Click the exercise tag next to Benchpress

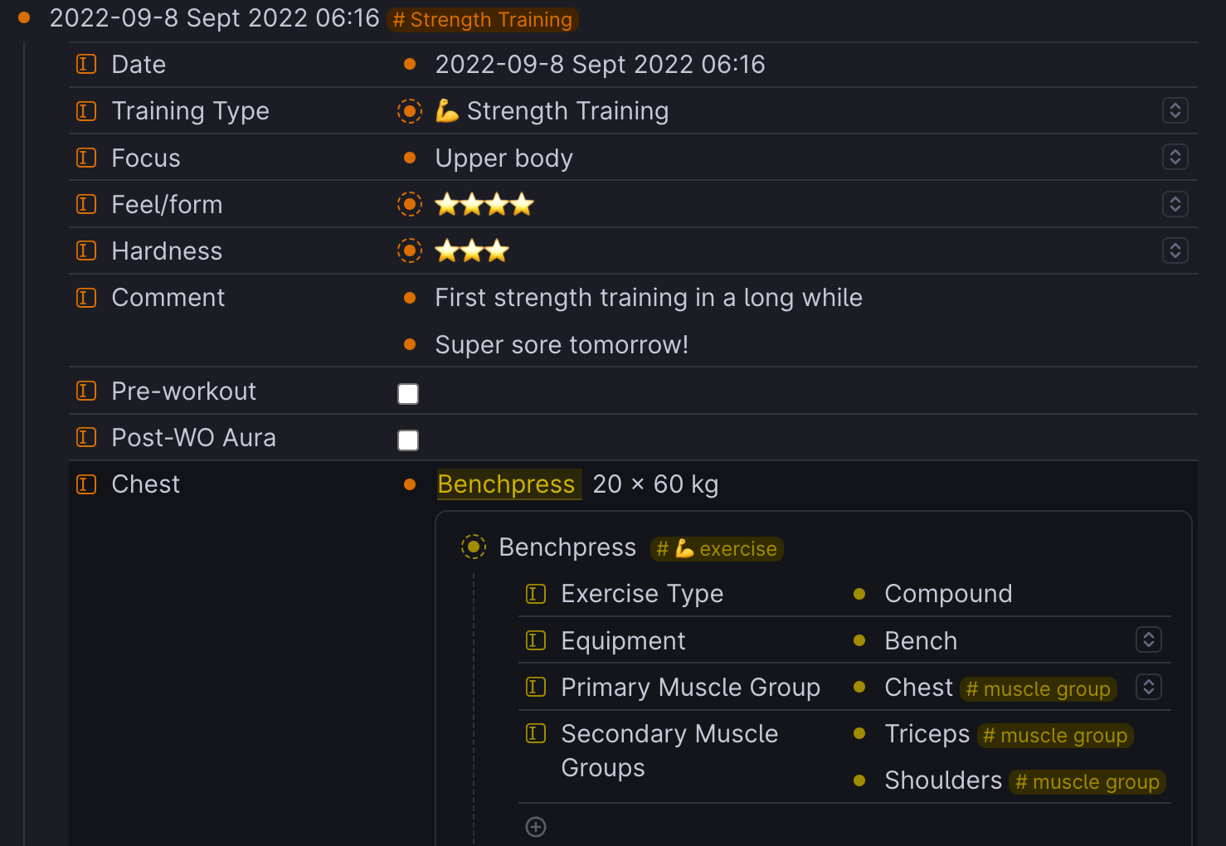coord(717,548)
